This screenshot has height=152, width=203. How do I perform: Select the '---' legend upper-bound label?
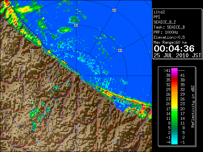pos(181,71)
